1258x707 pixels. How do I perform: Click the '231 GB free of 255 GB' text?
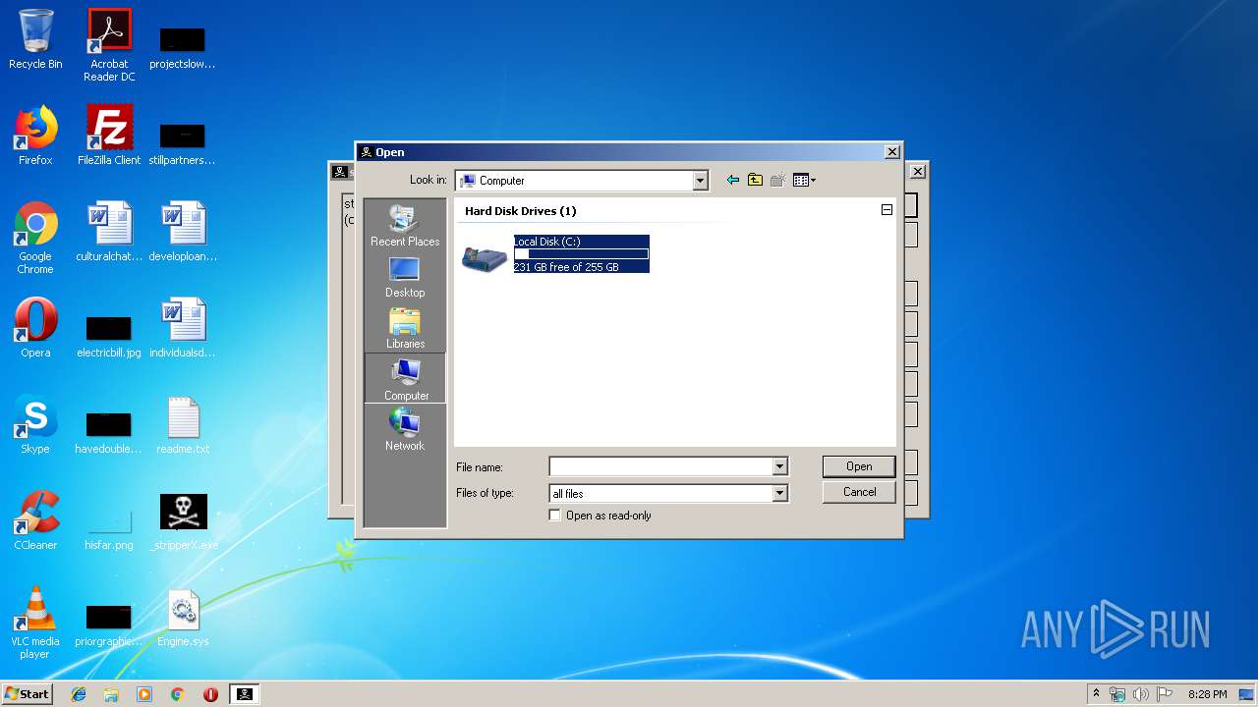click(566, 267)
